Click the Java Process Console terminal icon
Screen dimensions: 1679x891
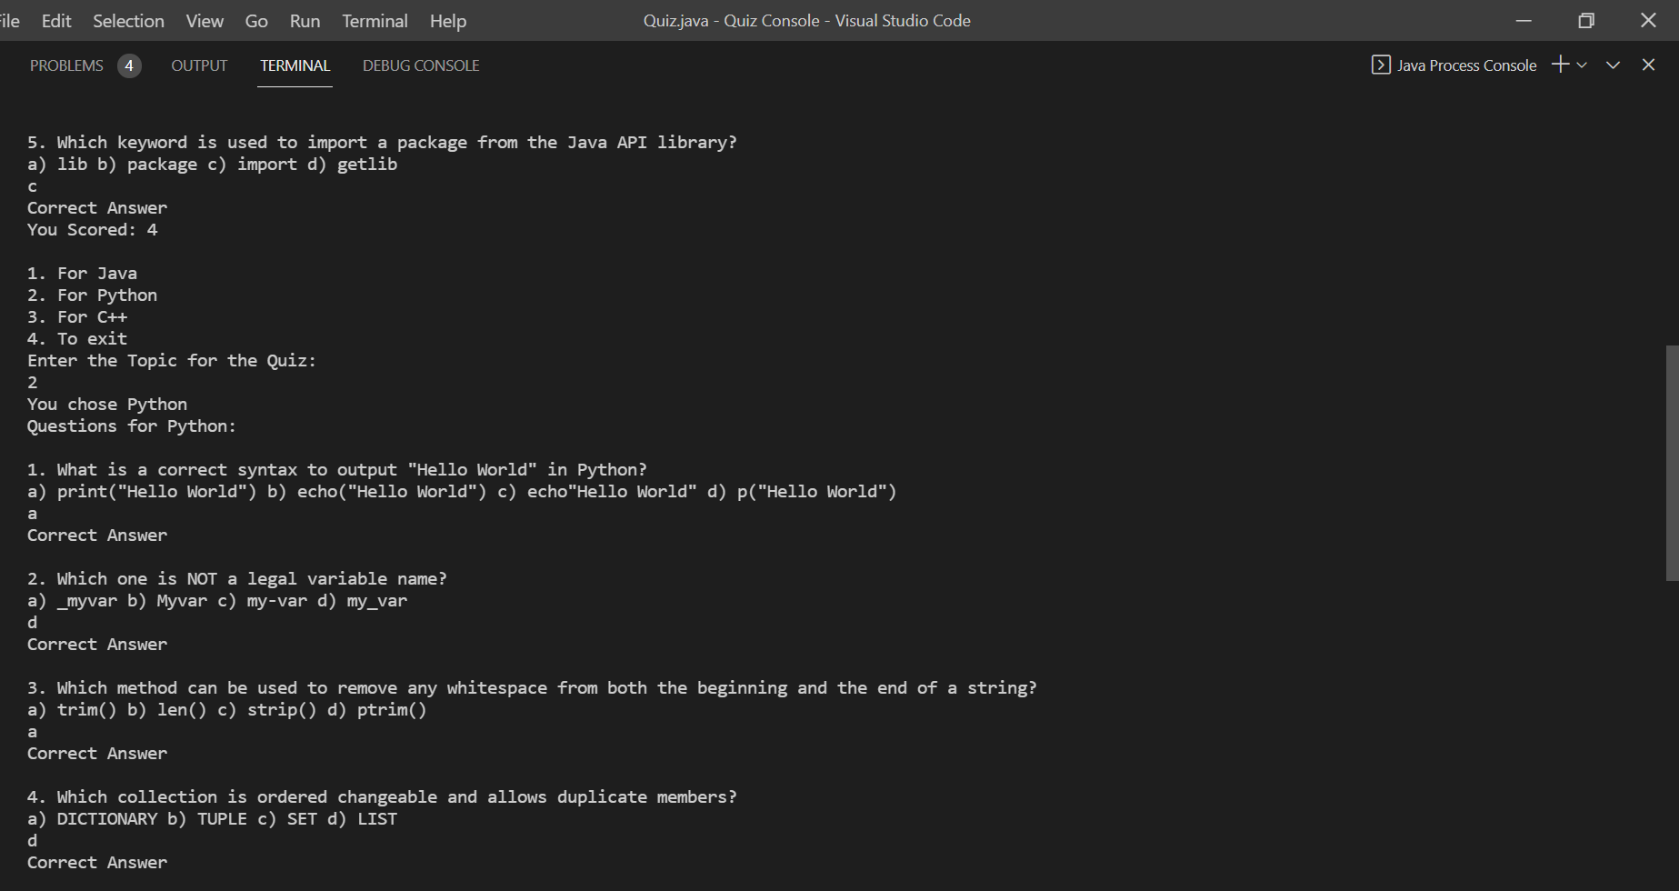point(1381,65)
